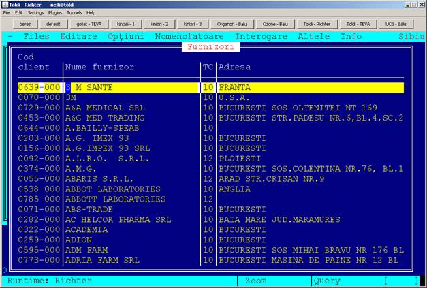Image resolution: width=427 pixels, height=288 pixels.
Task: Open the Info menu
Action: click(351, 37)
